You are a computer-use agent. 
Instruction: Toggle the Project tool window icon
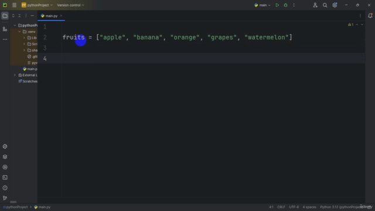(x=5, y=16)
